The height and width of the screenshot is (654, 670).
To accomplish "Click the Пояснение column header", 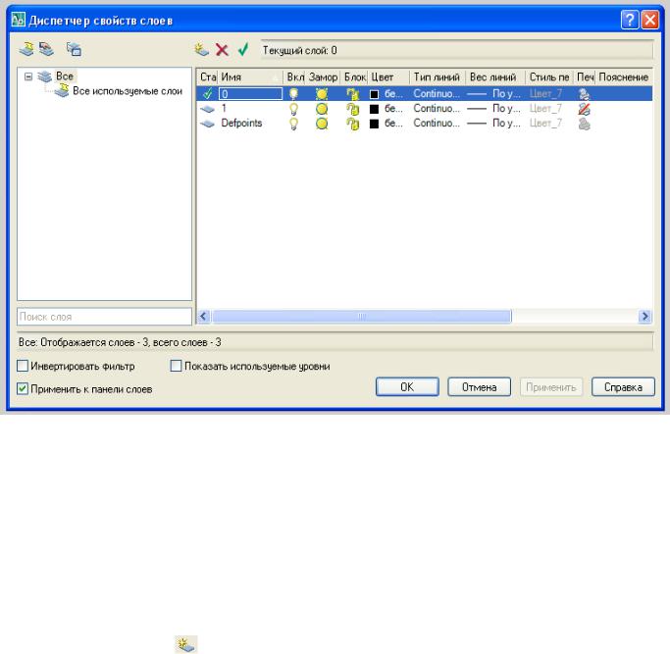I will (x=624, y=77).
